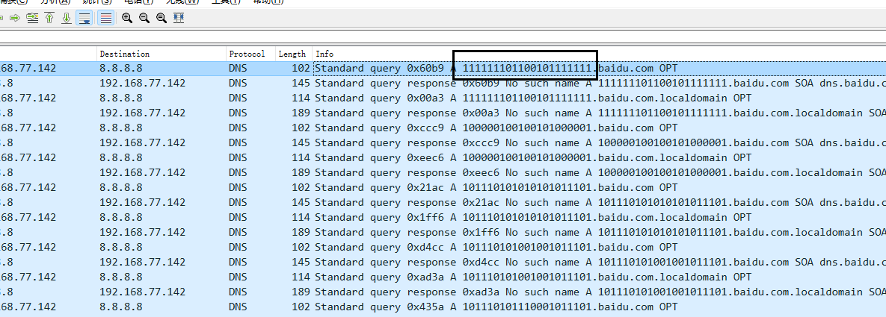Toggle packet list colorization
This screenshot has width=886, height=317.
click(x=105, y=18)
